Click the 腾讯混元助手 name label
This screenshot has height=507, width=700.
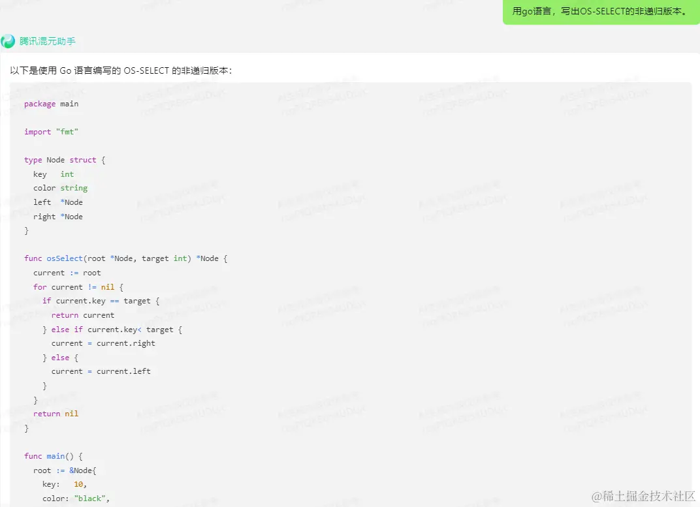tap(47, 41)
